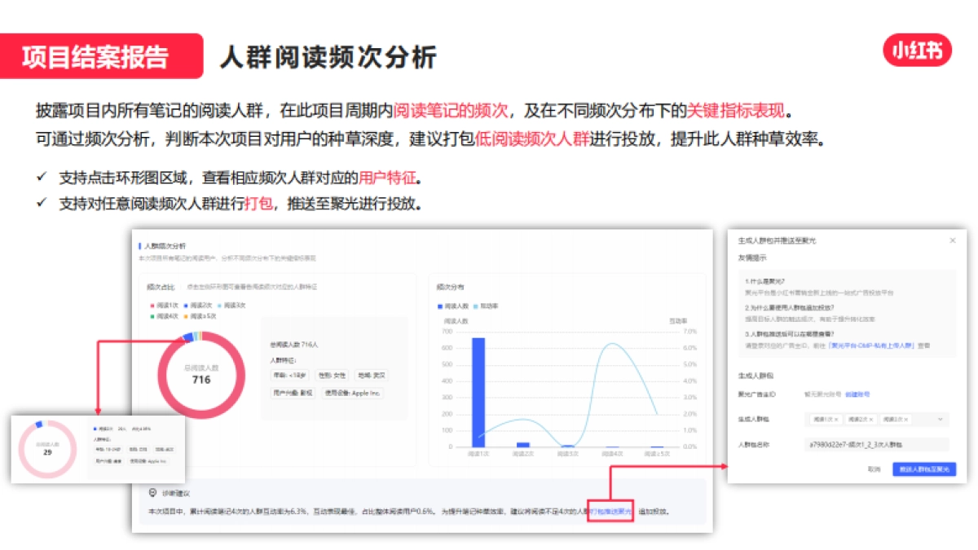Close the 生成人群包并推送至聚光 dialog

tap(954, 241)
